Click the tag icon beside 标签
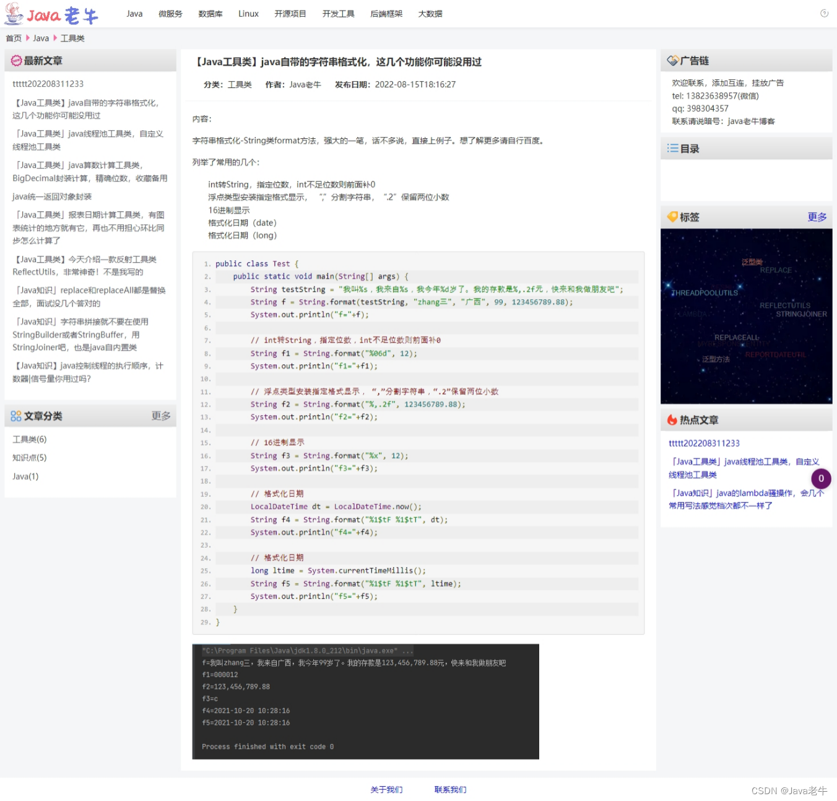This screenshot has height=801, width=837. click(672, 217)
